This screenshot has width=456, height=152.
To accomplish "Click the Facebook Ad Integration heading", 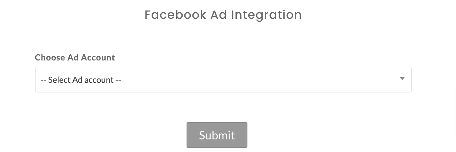I will point(223,15).
